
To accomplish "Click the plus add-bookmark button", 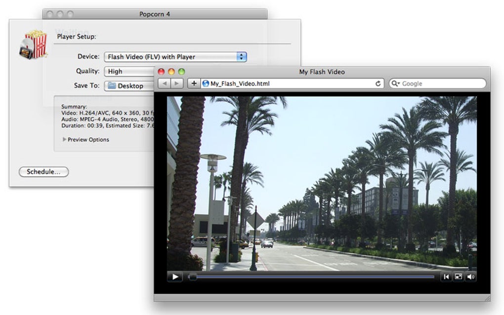I will [x=194, y=83].
